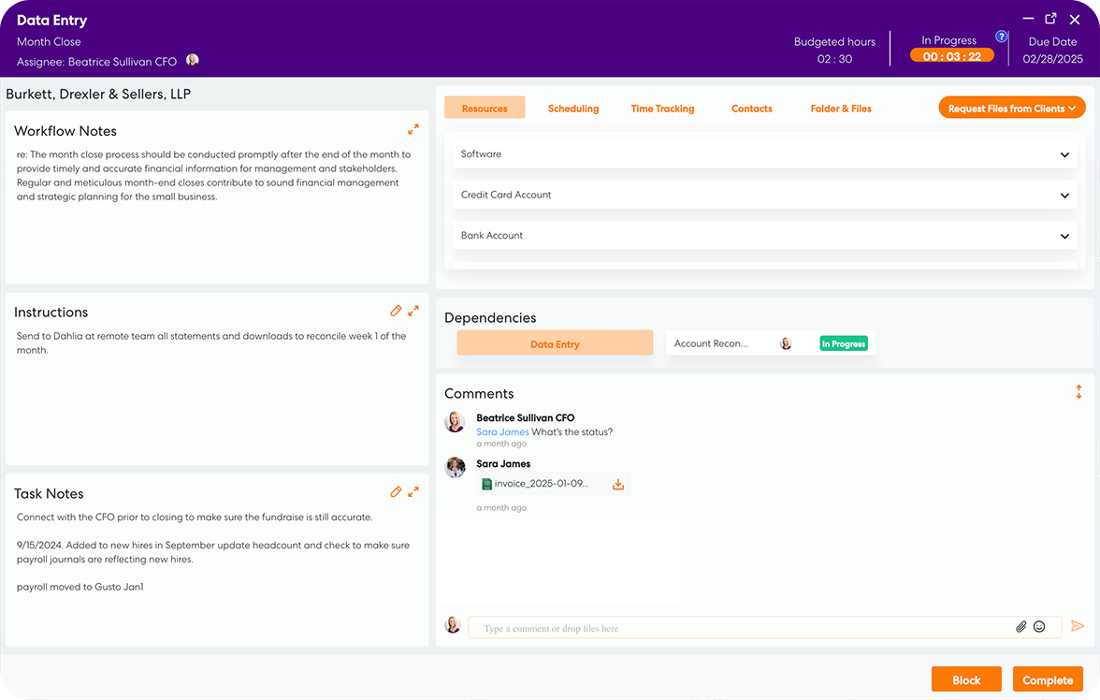1100x700 pixels.
Task: Select the Folder & Files tab
Action: (x=840, y=109)
